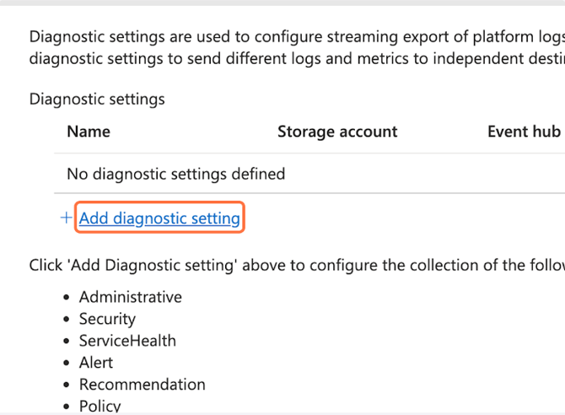Click the Add diagnostic setting link
The image size is (565, 415).
pyautogui.click(x=159, y=218)
